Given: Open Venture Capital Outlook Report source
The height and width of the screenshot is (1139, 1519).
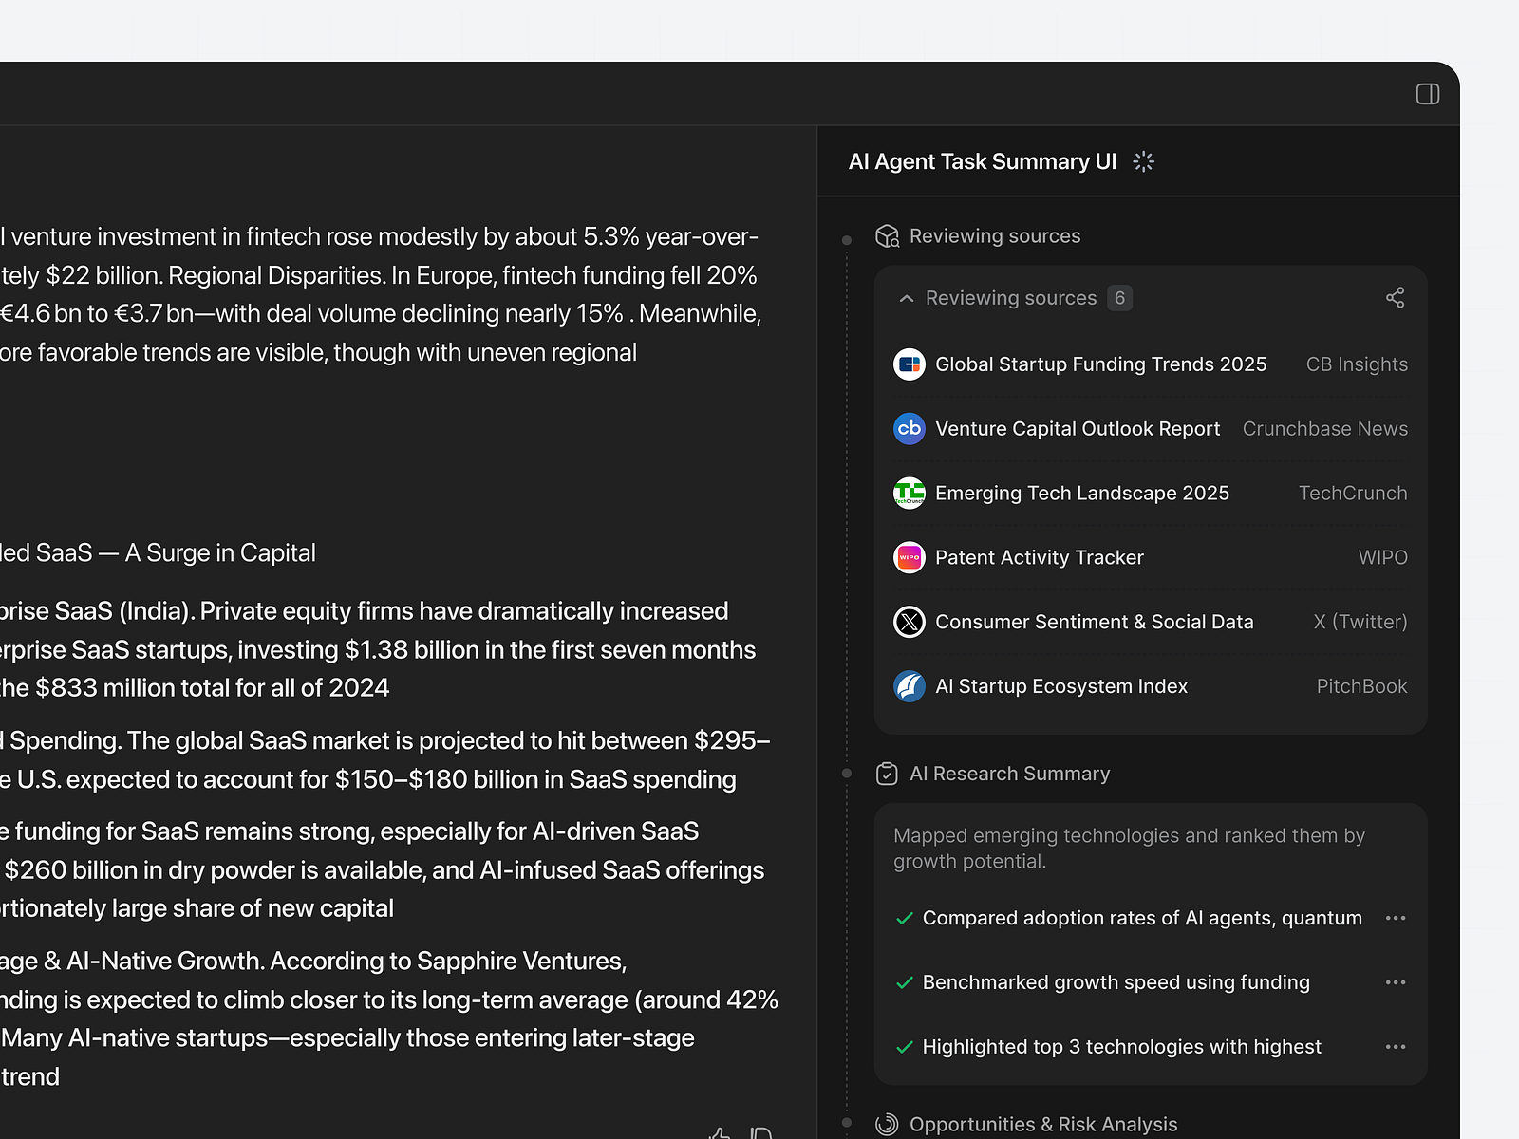Looking at the screenshot, I should 1078,428.
